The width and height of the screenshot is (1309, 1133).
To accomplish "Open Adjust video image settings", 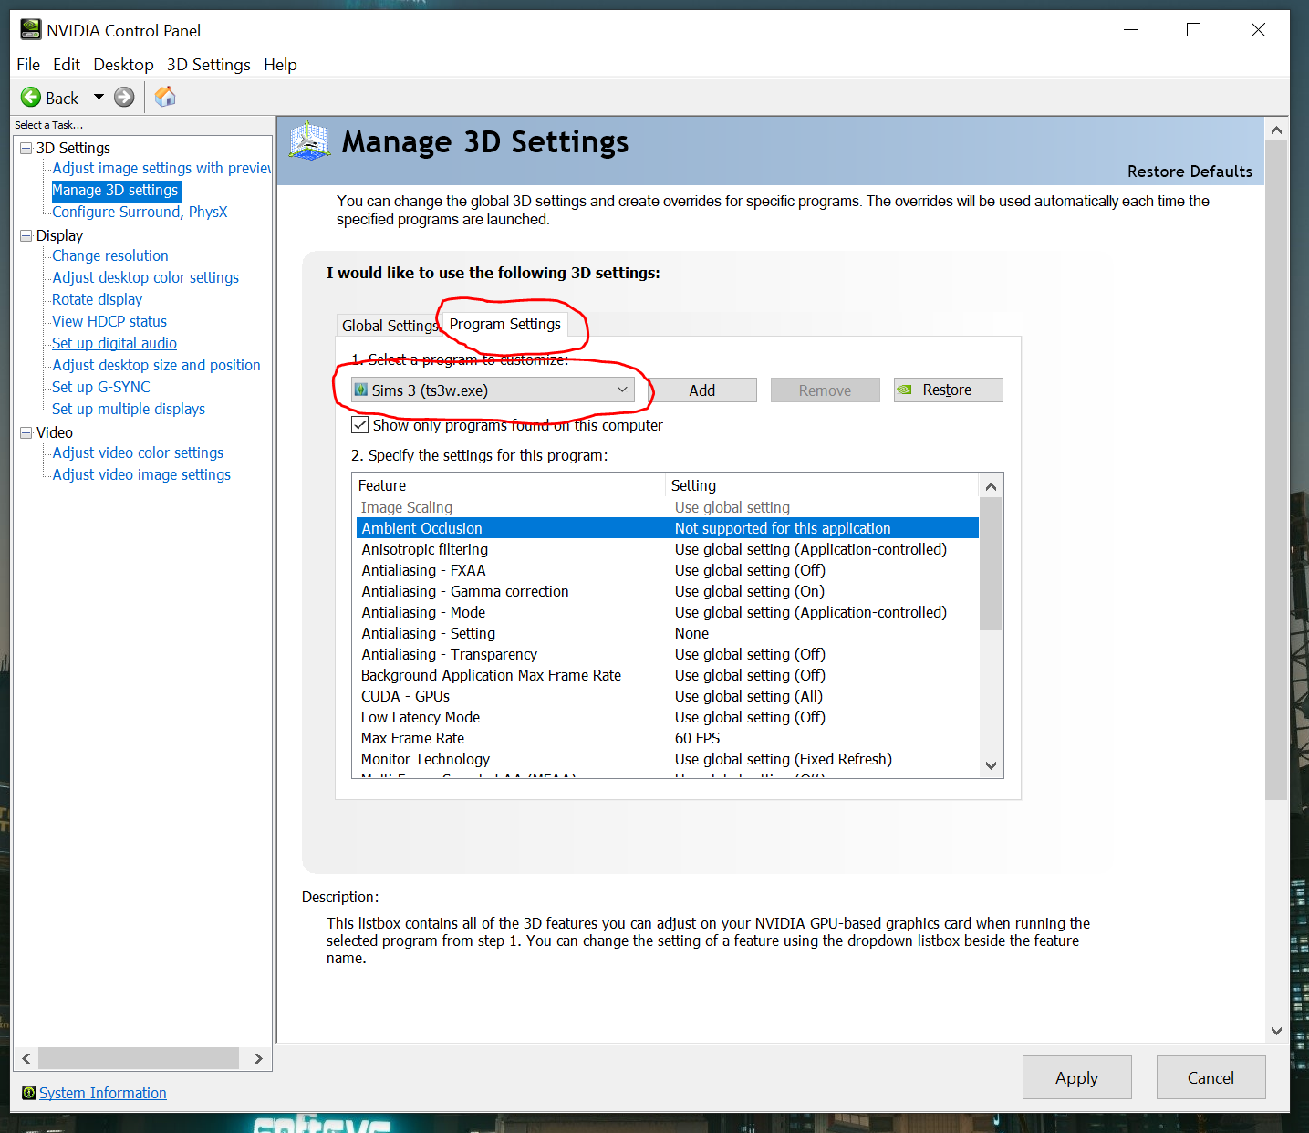I will (x=141, y=474).
